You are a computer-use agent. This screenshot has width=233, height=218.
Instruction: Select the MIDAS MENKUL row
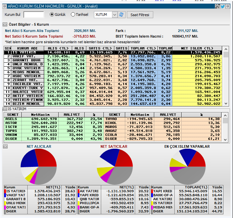[113, 72]
